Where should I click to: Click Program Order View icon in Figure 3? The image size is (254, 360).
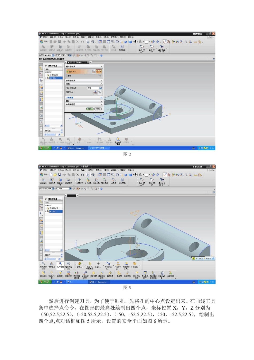43,265
